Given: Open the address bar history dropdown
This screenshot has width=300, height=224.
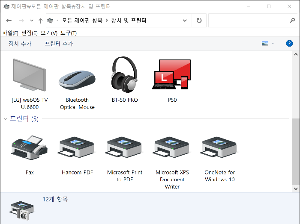Looking at the screenshot, I should (185, 21).
